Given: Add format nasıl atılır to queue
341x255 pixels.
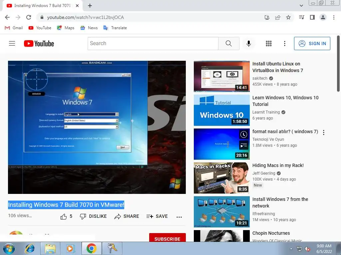Looking at the screenshot, I should (243, 145).
